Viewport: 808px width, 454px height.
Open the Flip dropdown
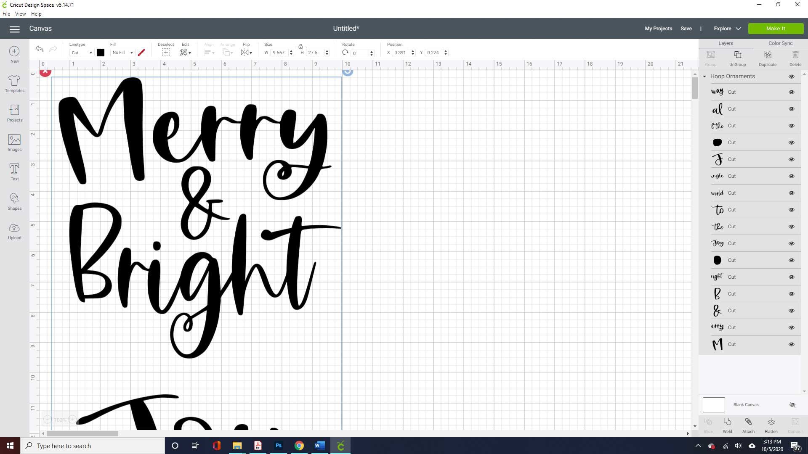[x=246, y=53]
